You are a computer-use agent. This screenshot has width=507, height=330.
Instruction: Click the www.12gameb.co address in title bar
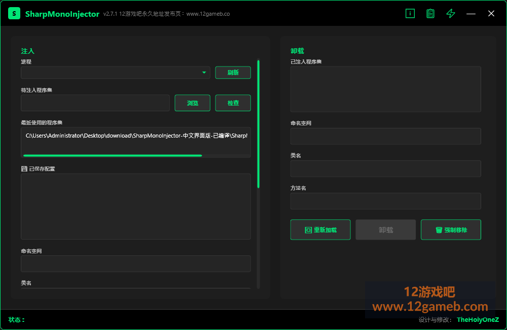tap(208, 14)
